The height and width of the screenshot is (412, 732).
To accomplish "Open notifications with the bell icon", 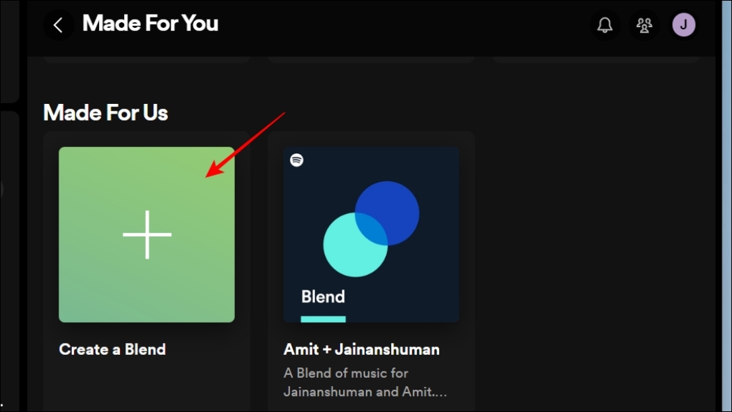I will click(604, 24).
